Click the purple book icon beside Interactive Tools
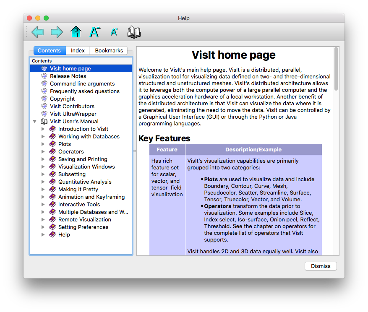Screen dimensions: 368x312 click(x=52, y=204)
